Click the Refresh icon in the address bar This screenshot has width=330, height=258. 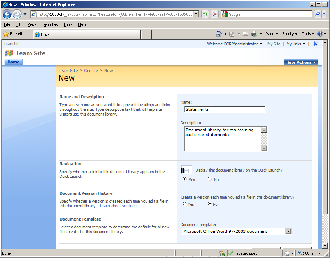pos(205,14)
